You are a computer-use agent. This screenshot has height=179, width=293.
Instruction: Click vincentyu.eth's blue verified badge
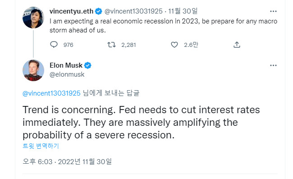click(98, 11)
